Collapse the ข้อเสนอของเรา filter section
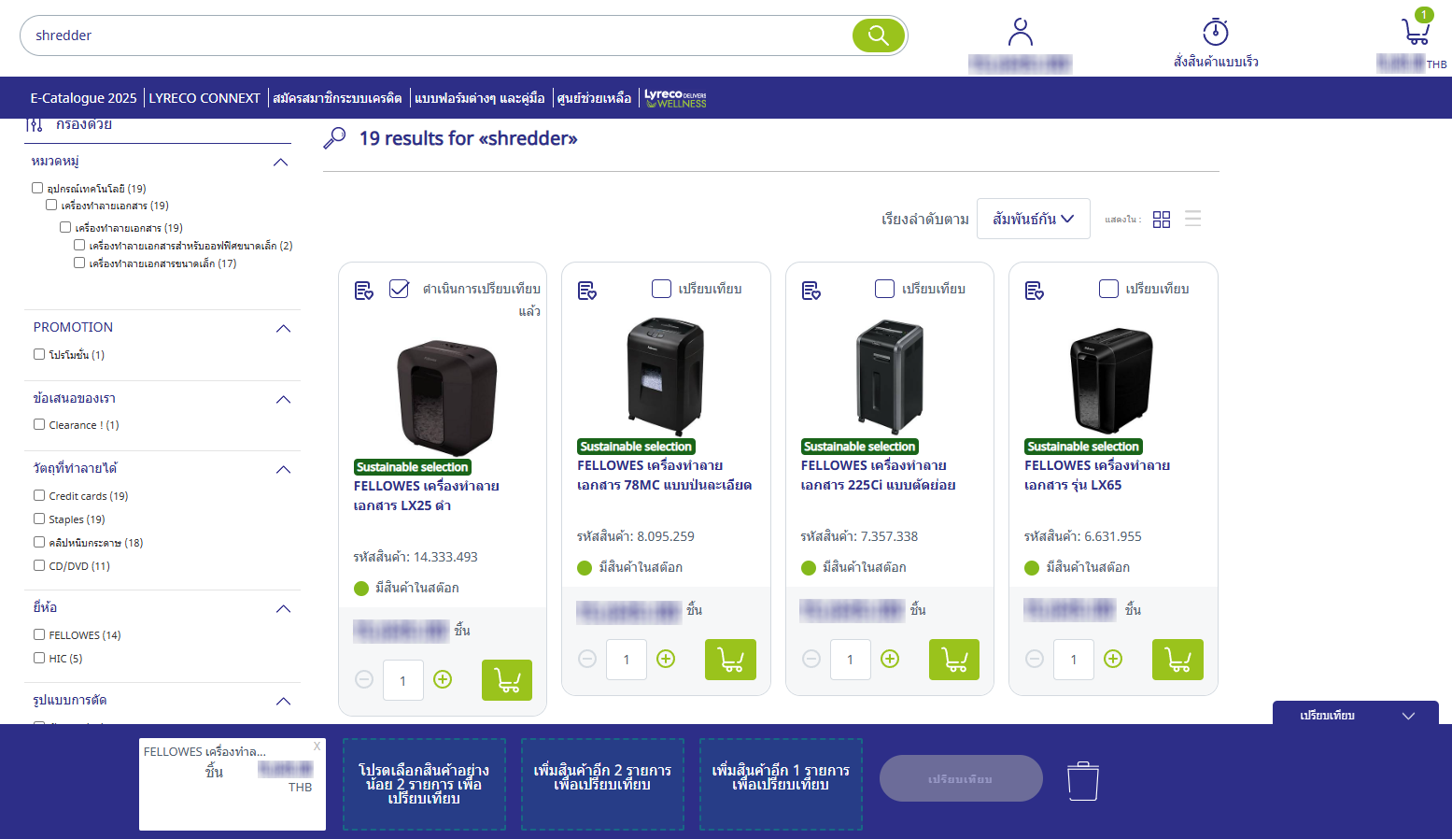1452x839 pixels. 284,400
